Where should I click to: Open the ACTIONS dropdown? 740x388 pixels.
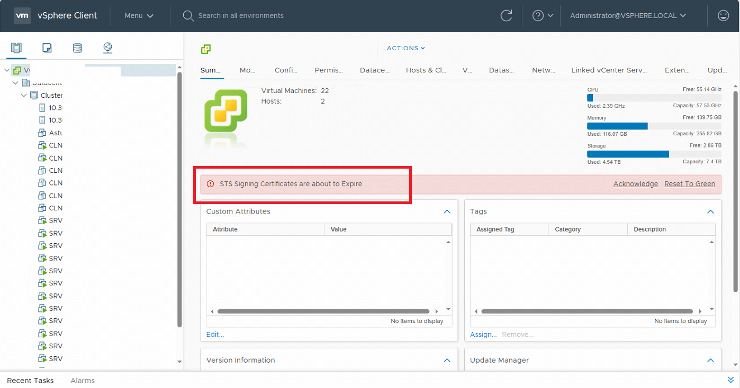click(x=406, y=48)
